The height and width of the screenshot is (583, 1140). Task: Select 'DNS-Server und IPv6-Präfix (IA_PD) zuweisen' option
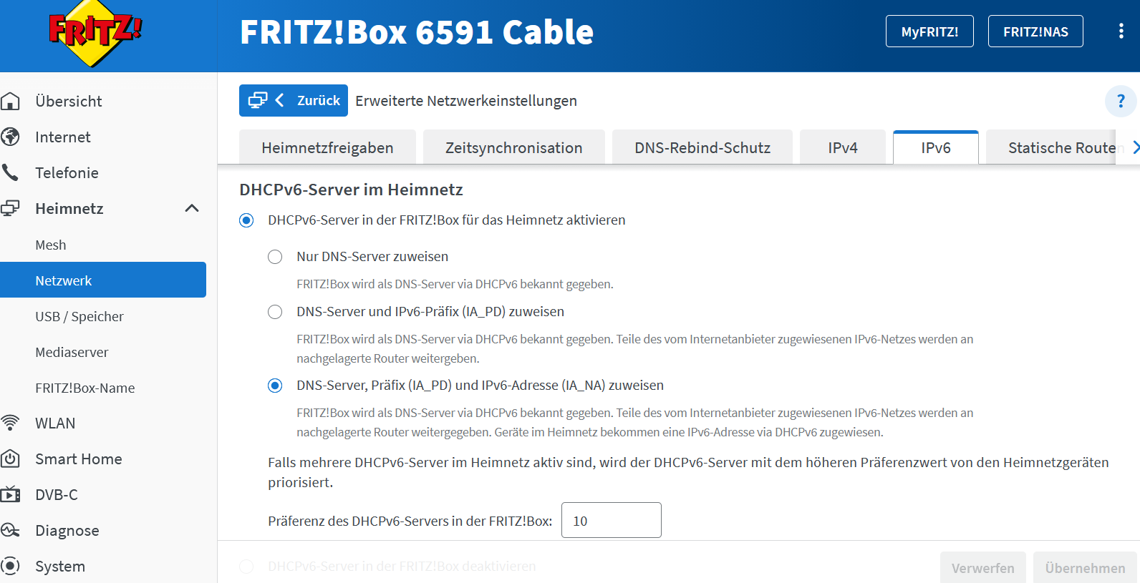(275, 312)
